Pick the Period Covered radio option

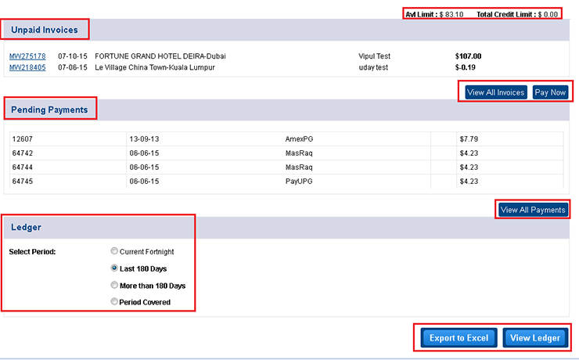tap(115, 302)
